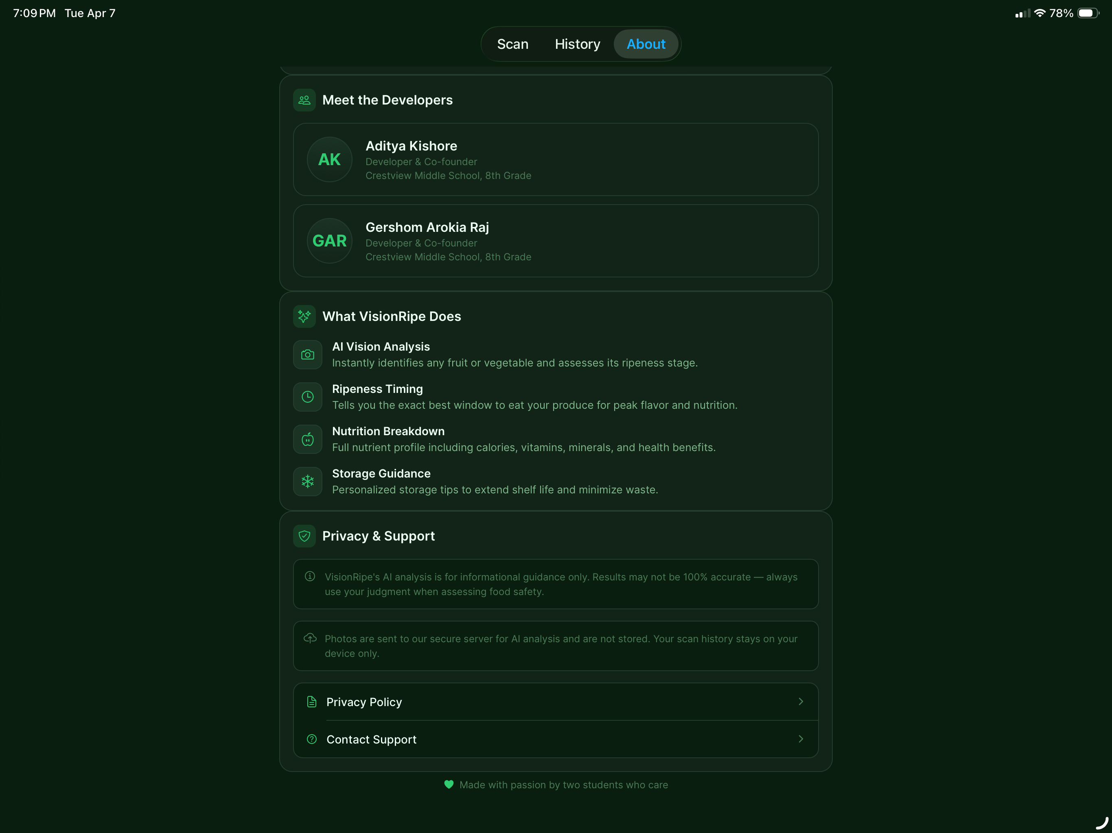
Task: Tap the chevron on Privacy Policy row
Action: click(x=801, y=701)
